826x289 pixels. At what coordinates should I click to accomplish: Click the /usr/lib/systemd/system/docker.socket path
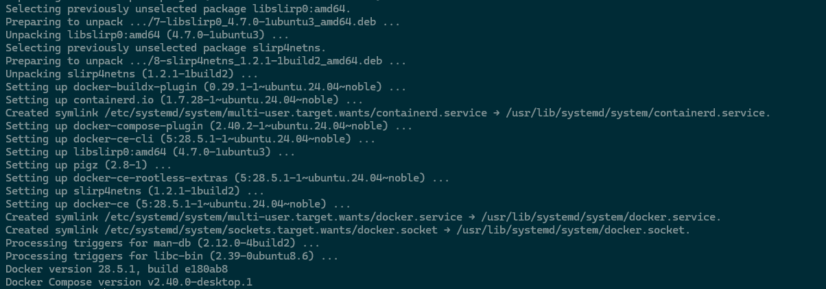pyautogui.click(x=571, y=230)
